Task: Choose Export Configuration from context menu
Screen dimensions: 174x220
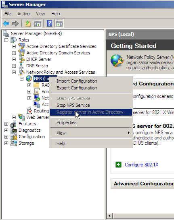Action: pos(91,88)
